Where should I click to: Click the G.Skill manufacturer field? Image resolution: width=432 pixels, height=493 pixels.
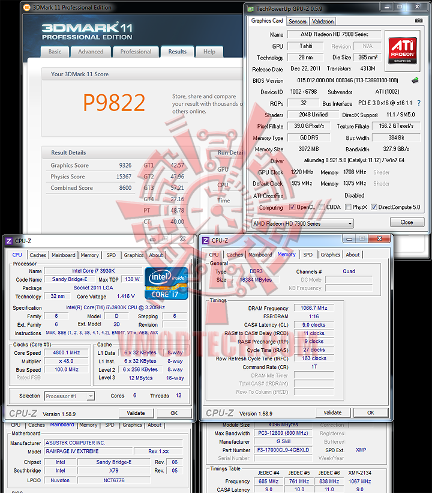[283, 441]
